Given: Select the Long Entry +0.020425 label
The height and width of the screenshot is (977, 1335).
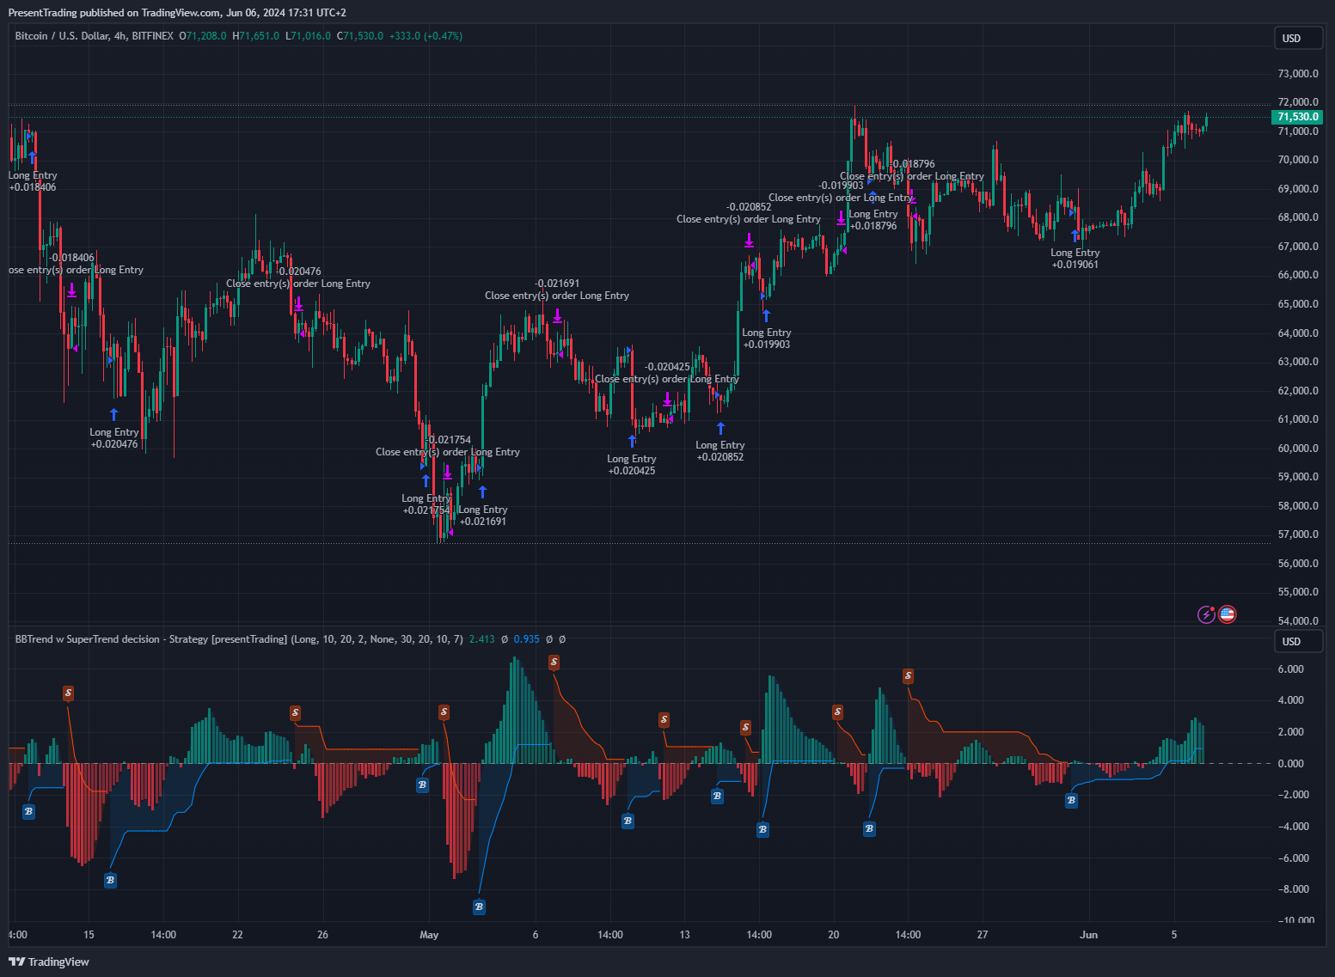Looking at the screenshot, I should click(x=632, y=465).
